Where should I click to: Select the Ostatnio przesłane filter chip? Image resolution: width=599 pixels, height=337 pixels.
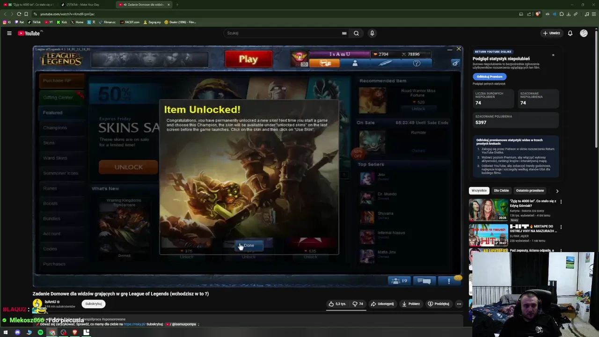tap(530, 190)
